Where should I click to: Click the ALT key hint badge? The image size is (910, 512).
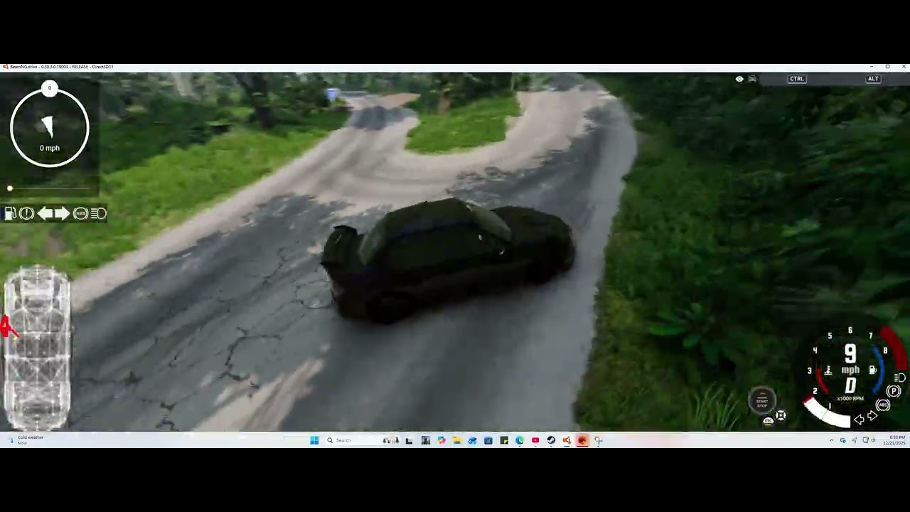click(x=873, y=79)
